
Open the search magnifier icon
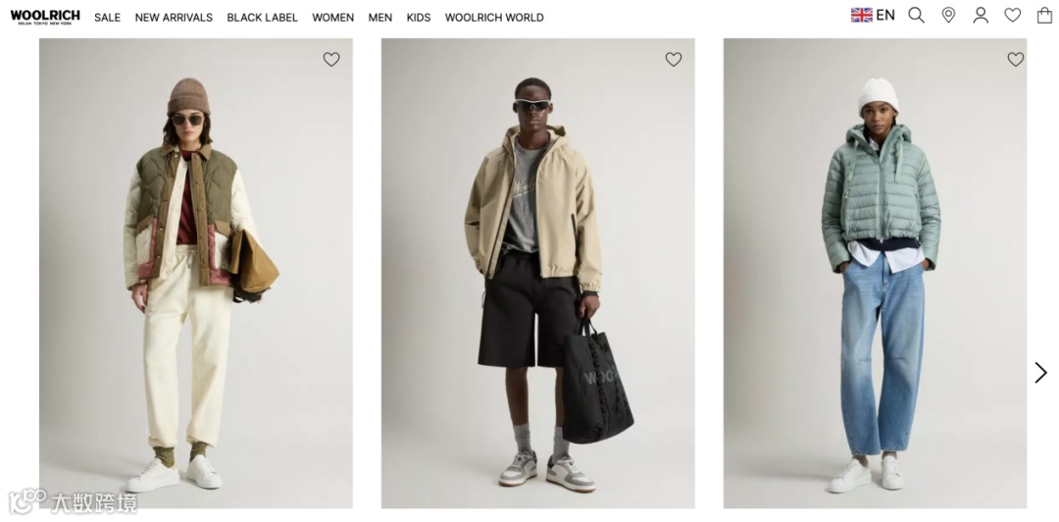pyautogui.click(x=916, y=15)
